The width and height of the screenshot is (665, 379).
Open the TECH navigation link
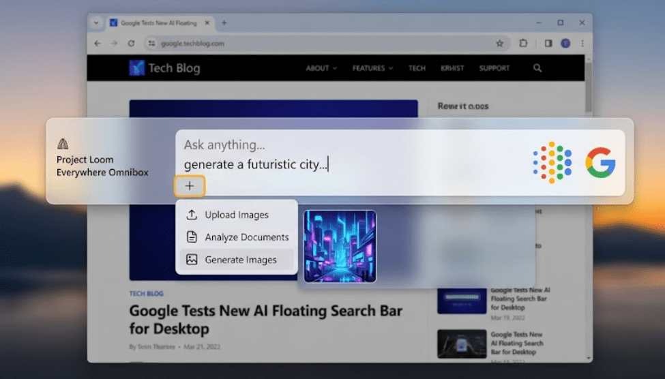click(x=417, y=68)
